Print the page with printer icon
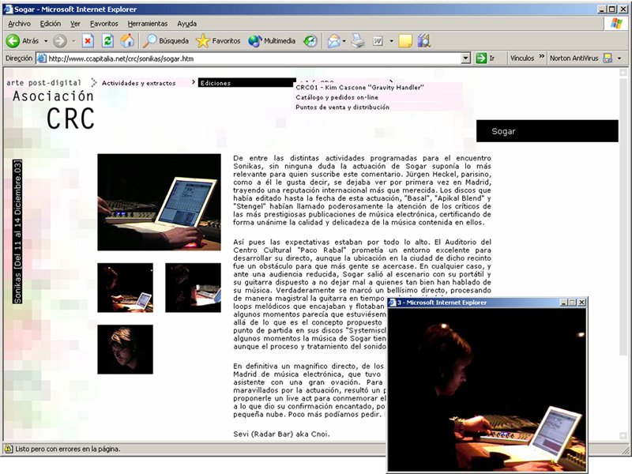The height and width of the screenshot is (474, 632). (358, 41)
